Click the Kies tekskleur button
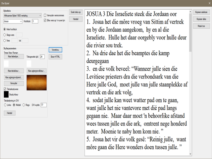 click(14, 71)
